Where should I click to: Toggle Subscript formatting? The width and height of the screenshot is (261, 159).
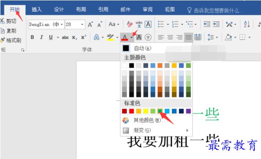(x=74, y=37)
